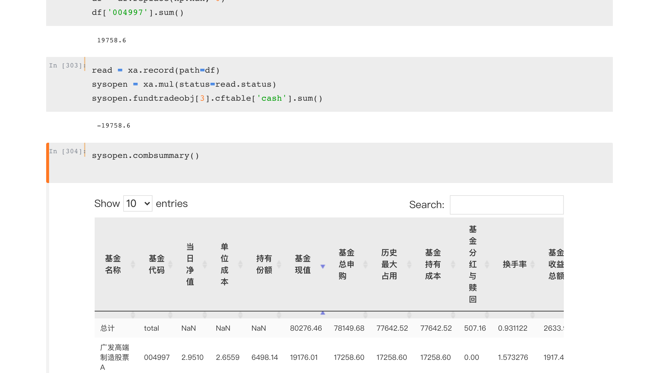Sort the 基金收益总额 column
Viewport: 645px width, 373px height.
pyautogui.click(x=556, y=264)
